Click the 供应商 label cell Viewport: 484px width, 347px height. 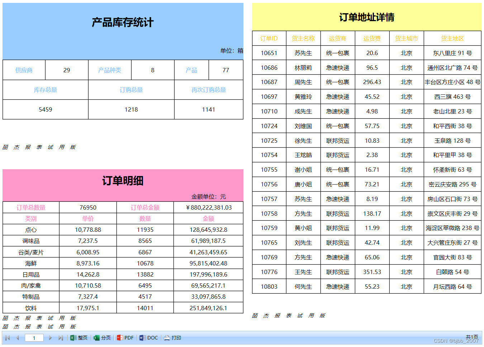click(24, 70)
